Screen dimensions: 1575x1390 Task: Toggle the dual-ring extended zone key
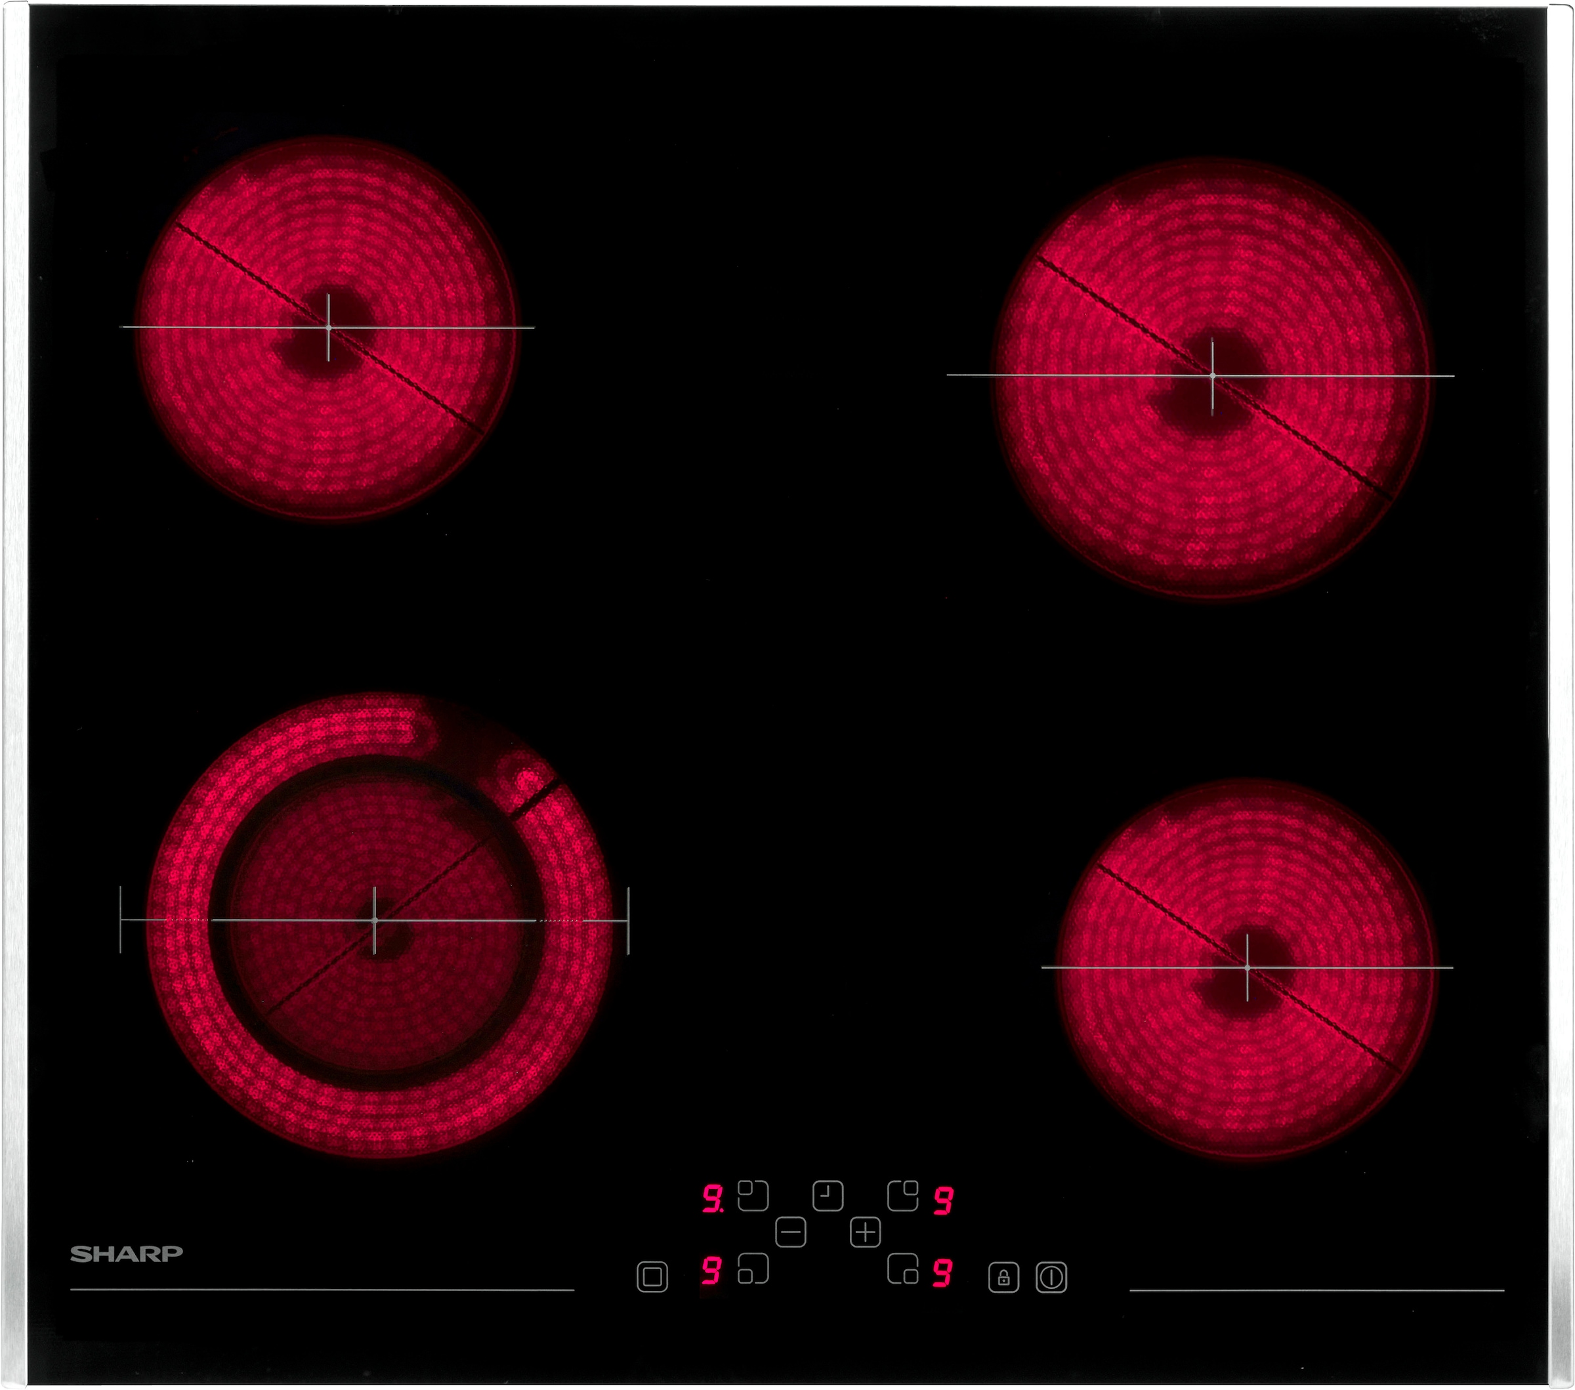[652, 1276]
